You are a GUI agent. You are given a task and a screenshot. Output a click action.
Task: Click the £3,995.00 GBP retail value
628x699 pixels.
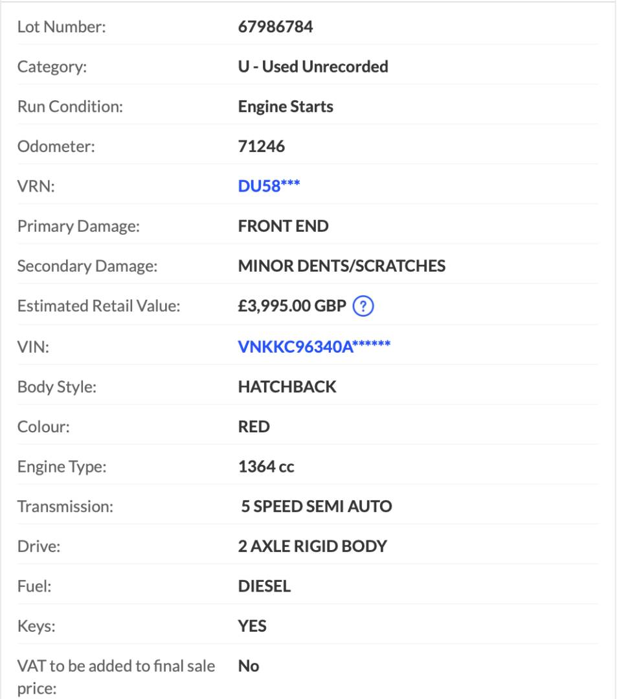[292, 306]
